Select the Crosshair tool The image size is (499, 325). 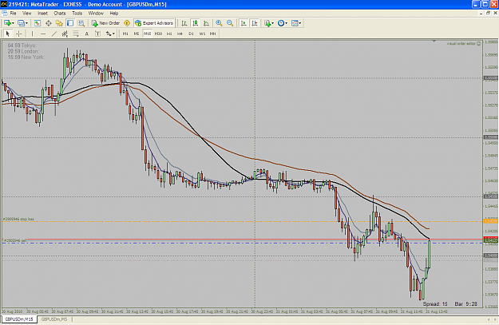[19, 34]
